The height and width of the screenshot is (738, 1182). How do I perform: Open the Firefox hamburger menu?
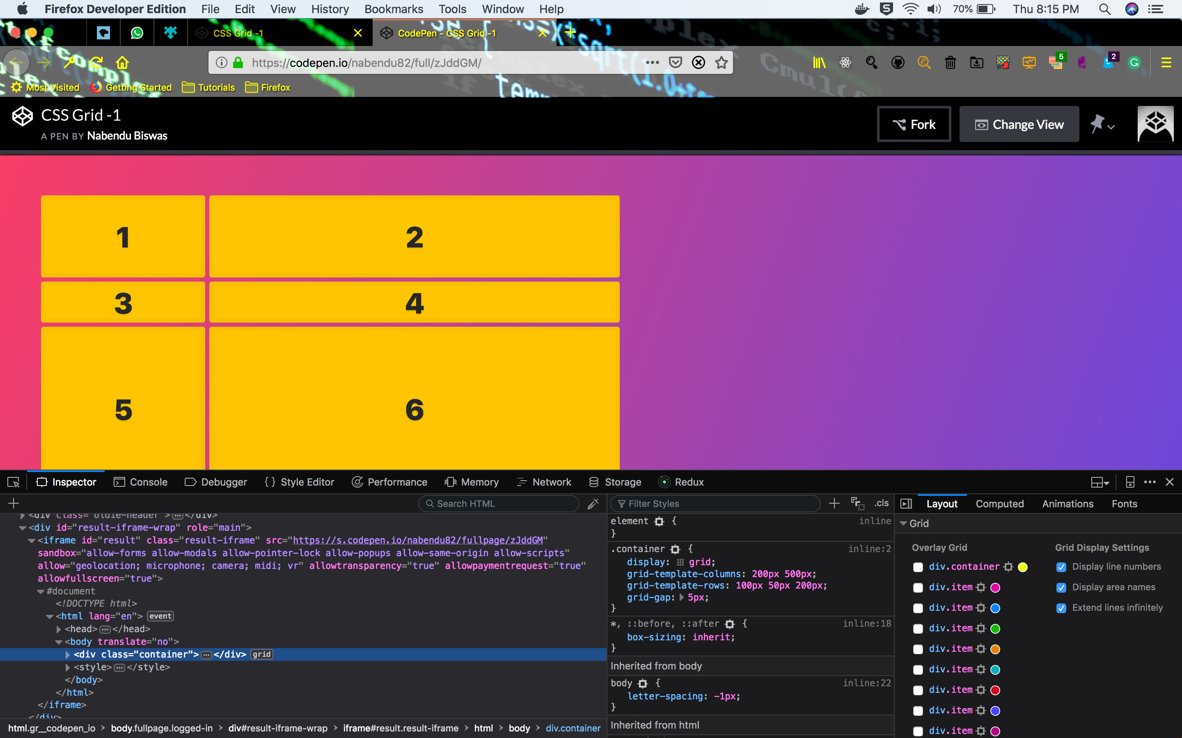pos(1166,62)
